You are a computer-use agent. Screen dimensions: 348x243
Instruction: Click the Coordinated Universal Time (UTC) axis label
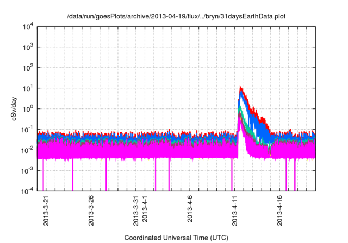tap(176, 238)
